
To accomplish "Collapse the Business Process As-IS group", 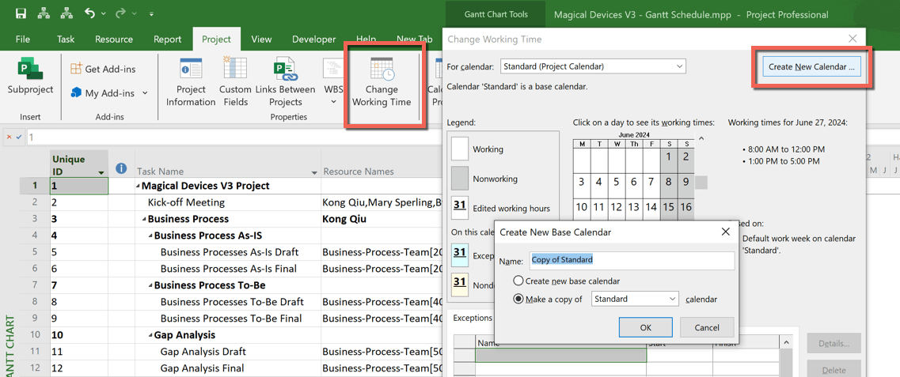I will tap(150, 236).
